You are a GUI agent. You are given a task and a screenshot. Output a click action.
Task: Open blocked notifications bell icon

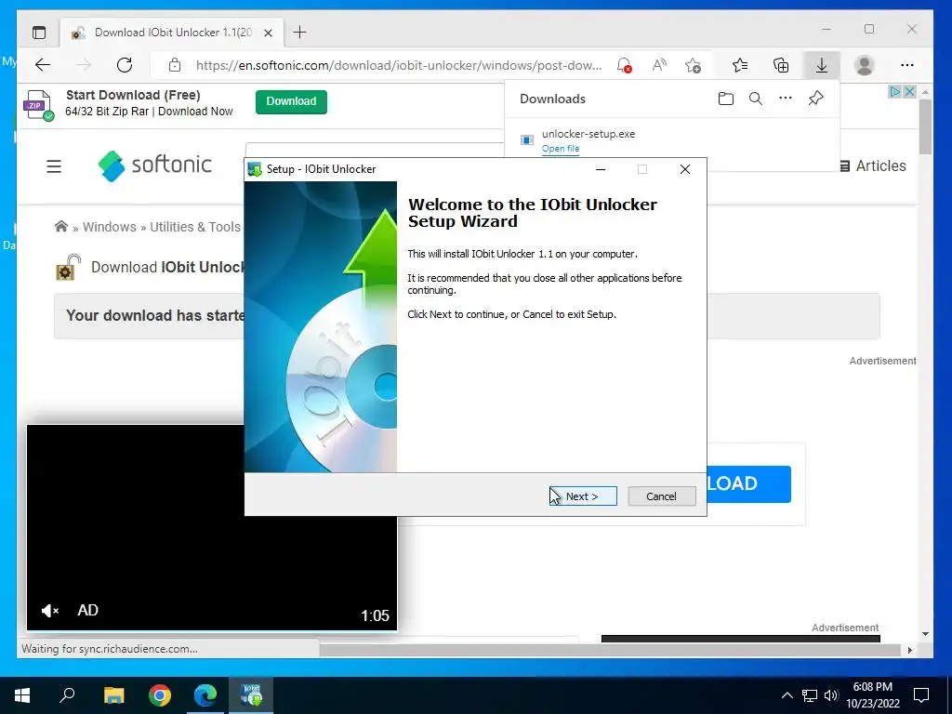[624, 65]
